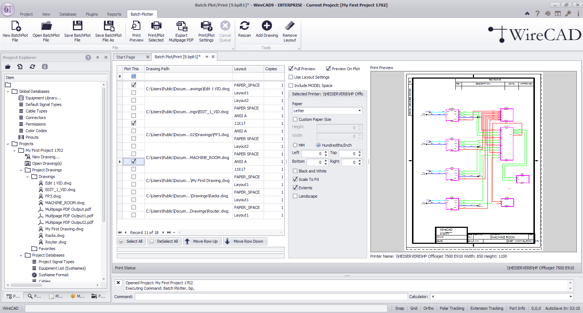Click Move Row Down button
This screenshot has width=583, height=313.
click(x=245, y=241)
